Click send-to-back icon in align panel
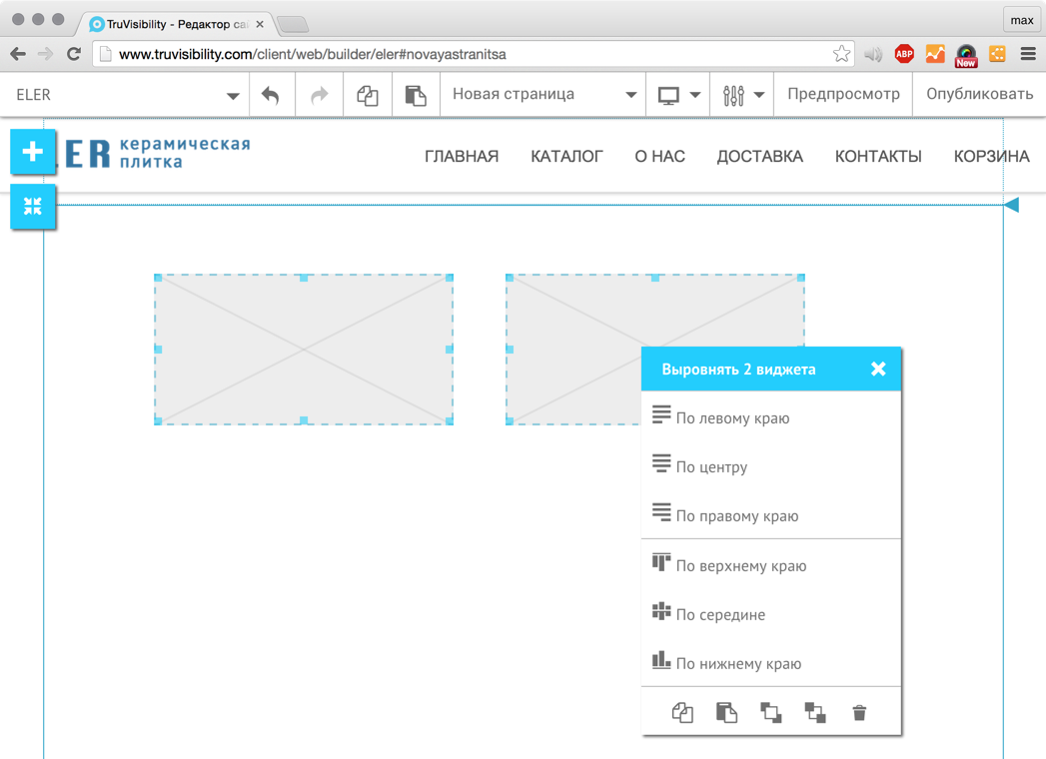1046x759 pixels. click(x=815, y=713)
